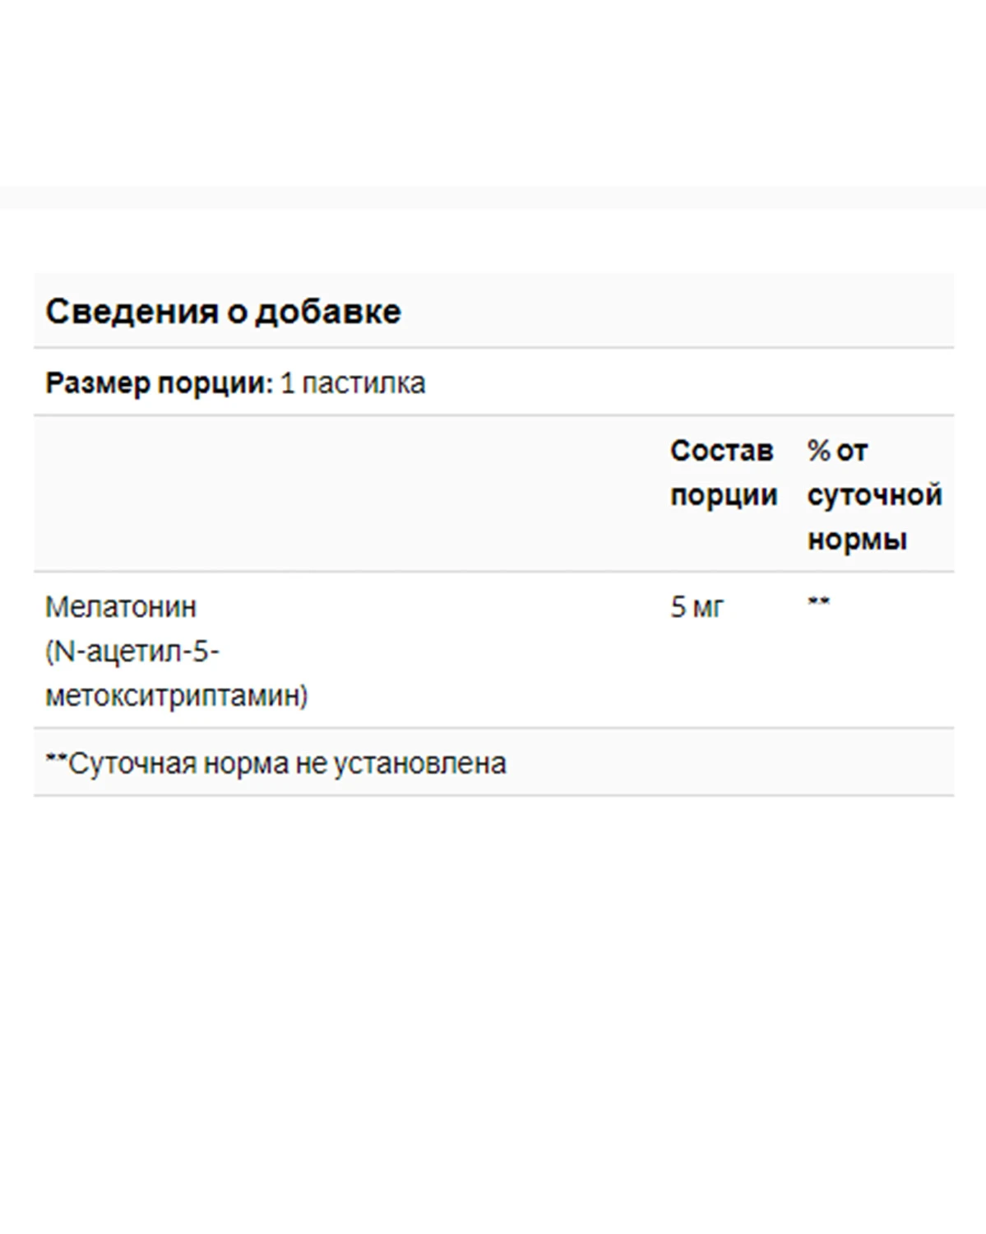Select the word "суточной" in header
The image size is (986, 1234).
click(874, 495)
